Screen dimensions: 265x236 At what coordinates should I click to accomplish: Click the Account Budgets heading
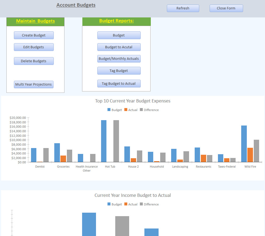tap(76, 5)
